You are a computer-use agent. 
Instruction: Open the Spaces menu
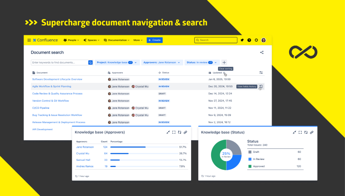[91, 40]
